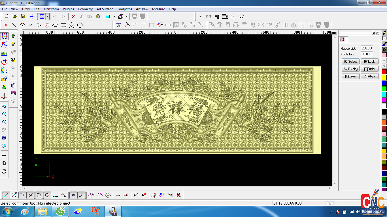Screen dimensions: 387x217
Task: Toggle intersection snap in bottom toolbar
Action: [x=31, y=195]
